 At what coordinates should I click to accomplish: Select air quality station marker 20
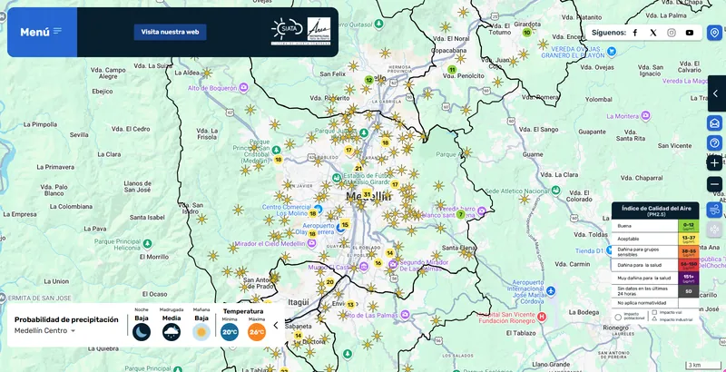[x=329, y=282]
